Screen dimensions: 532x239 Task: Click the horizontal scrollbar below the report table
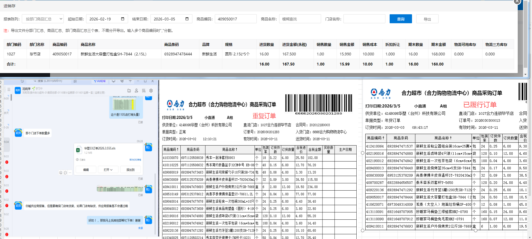(x=25, y=75)
